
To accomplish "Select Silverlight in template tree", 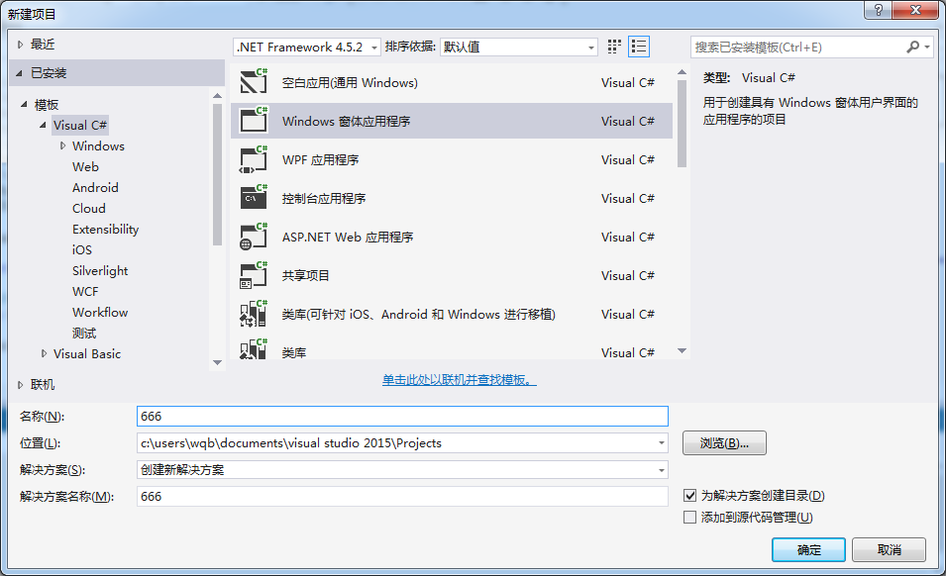I will pyautogui.click(x=100, y=270).
